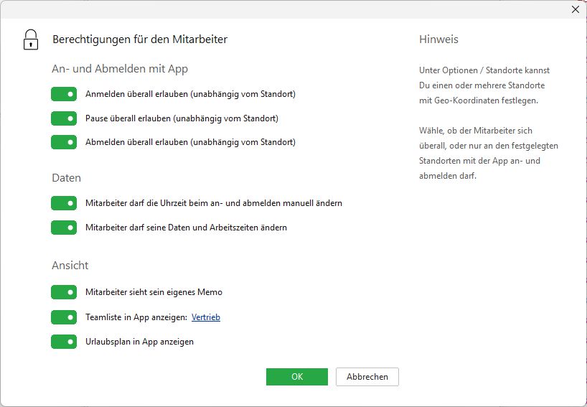Close the permissions dialog with the X
587x407 pixels.
(x=575, y=9)
